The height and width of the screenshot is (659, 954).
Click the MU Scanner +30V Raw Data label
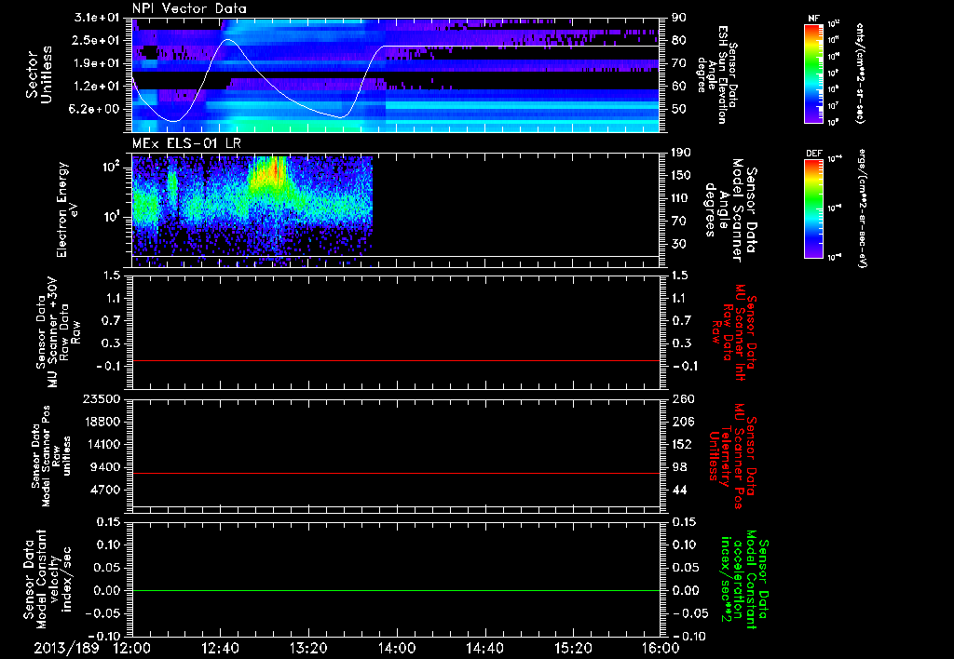click(59, 332)
